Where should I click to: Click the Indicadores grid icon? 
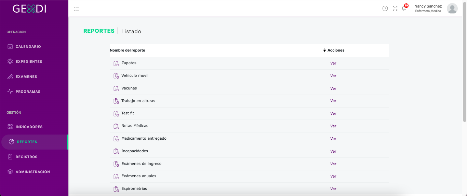pyautogui.click(x=10, y=127)
